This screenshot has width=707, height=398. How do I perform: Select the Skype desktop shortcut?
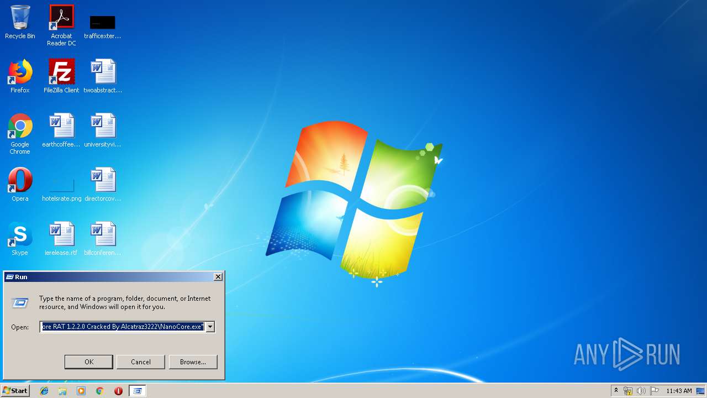[20, 239]
